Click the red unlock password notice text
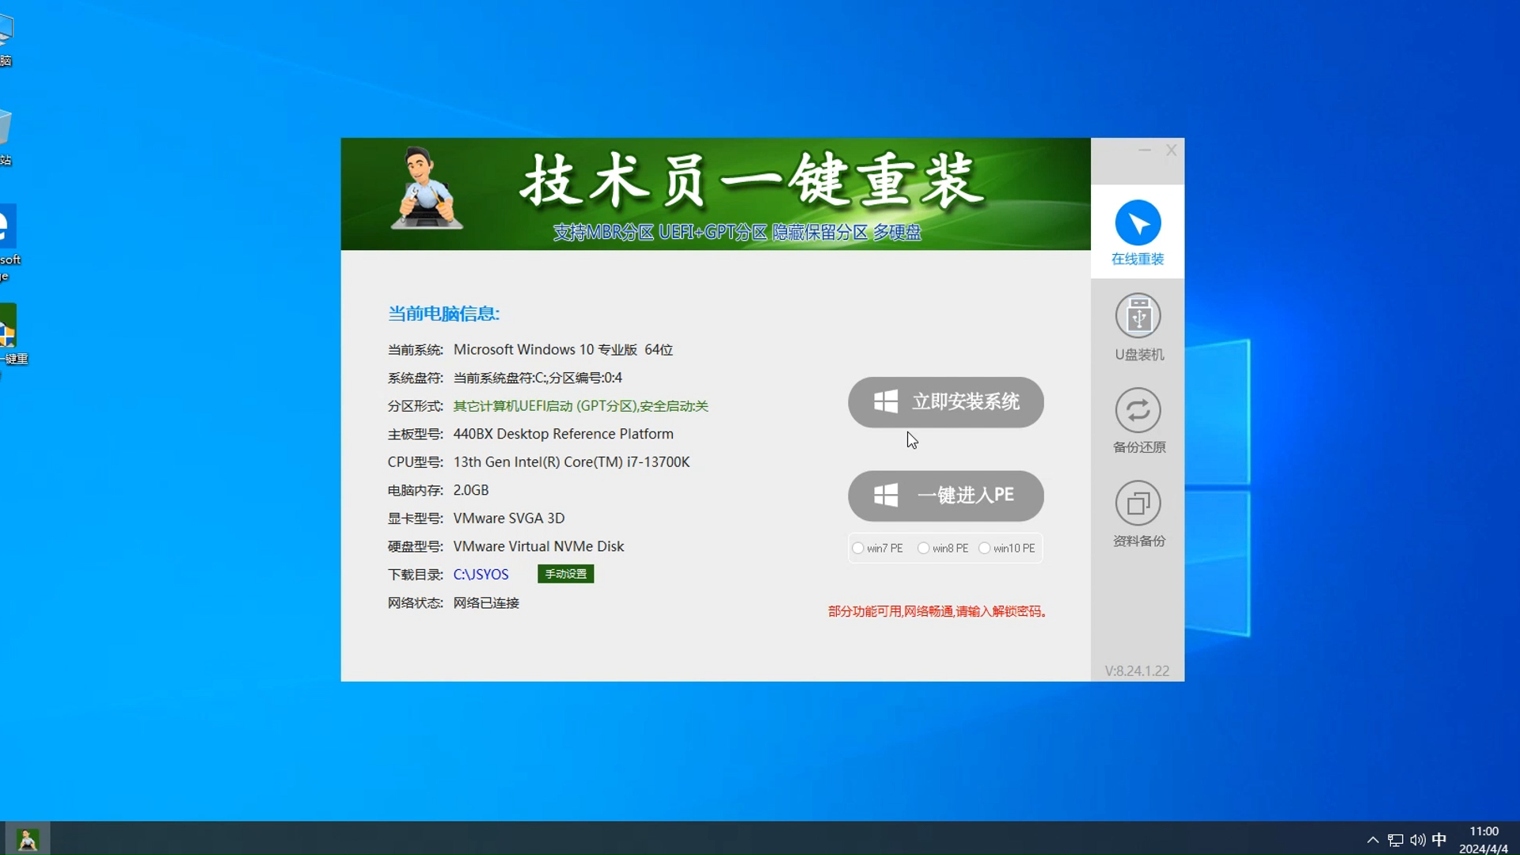The width and height of the screenshot is (1520, 855). click(937, 611)
